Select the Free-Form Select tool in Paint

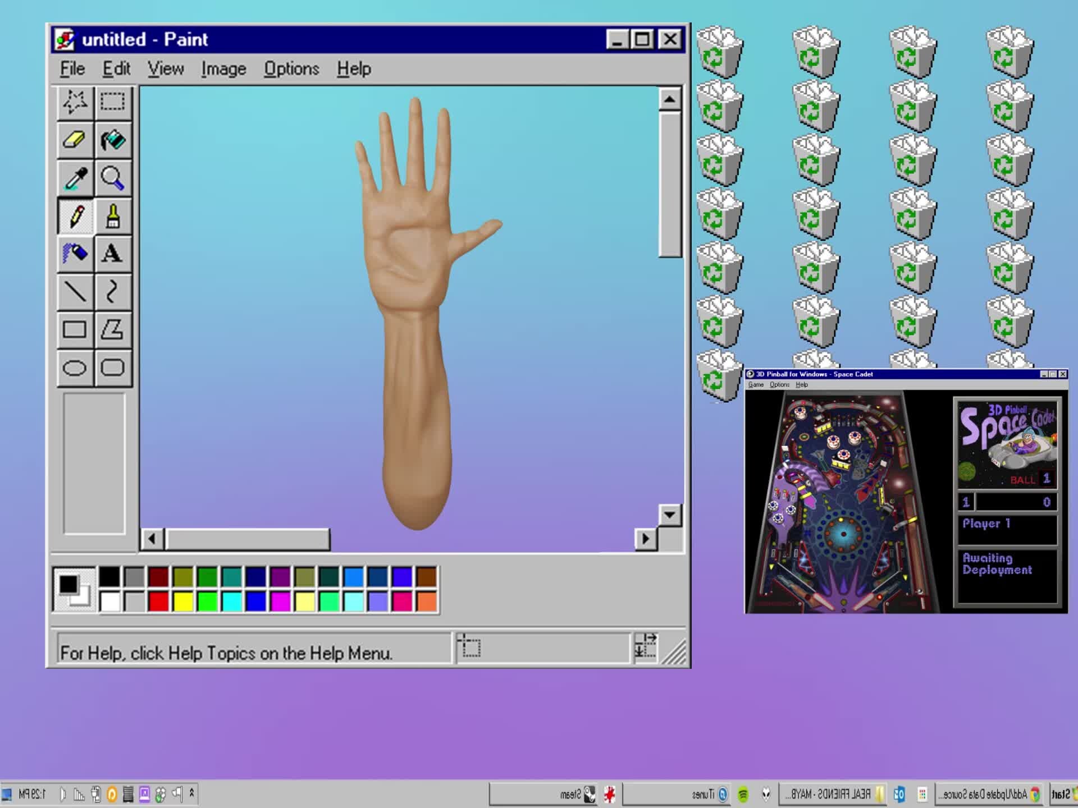[x=75, y=103]
